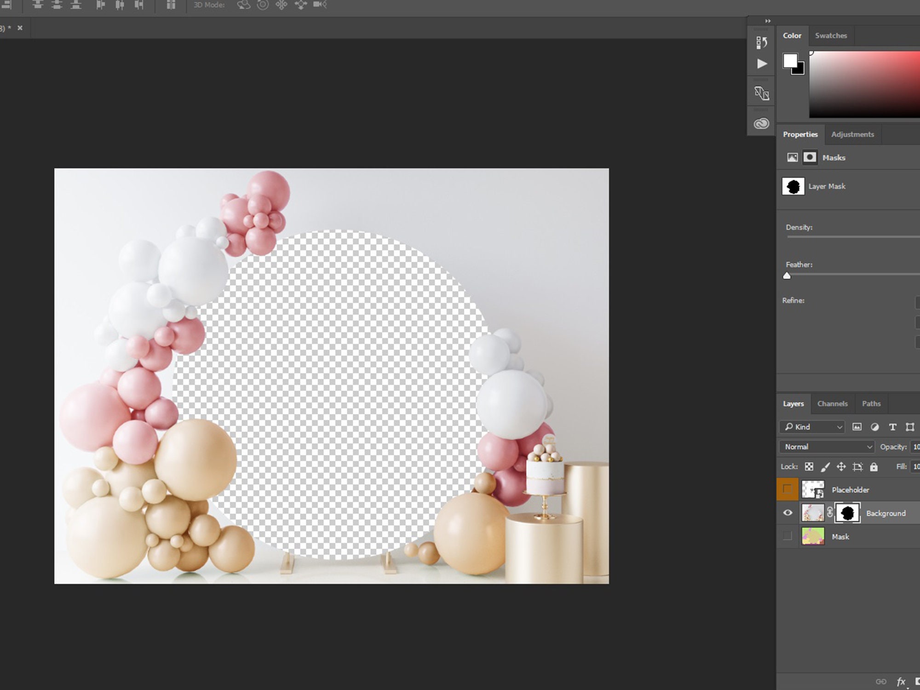The width and height of the screenshot is (920, 690).
Task: Click the Adjustments panel label
Action: pos(852,134)
